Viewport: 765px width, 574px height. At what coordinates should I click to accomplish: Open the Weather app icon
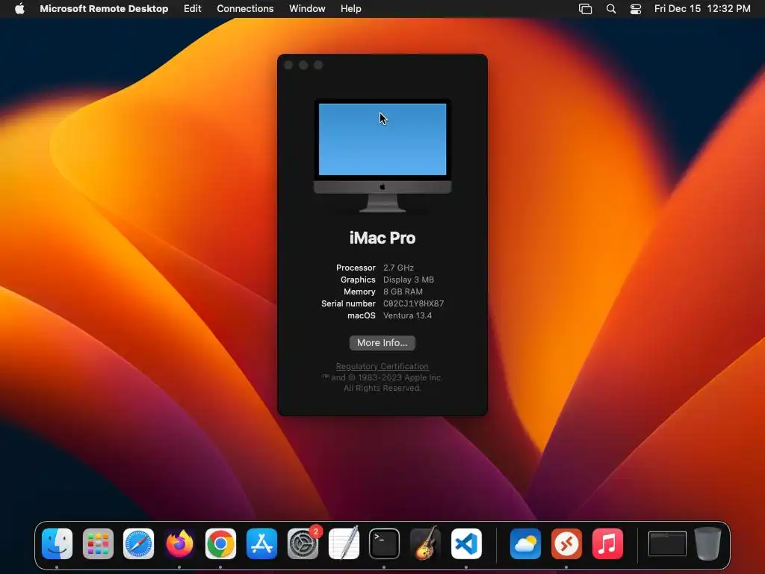(525, 543)
